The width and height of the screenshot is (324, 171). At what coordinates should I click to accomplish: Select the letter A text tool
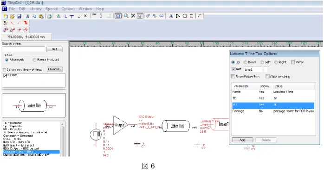(171, 16)
